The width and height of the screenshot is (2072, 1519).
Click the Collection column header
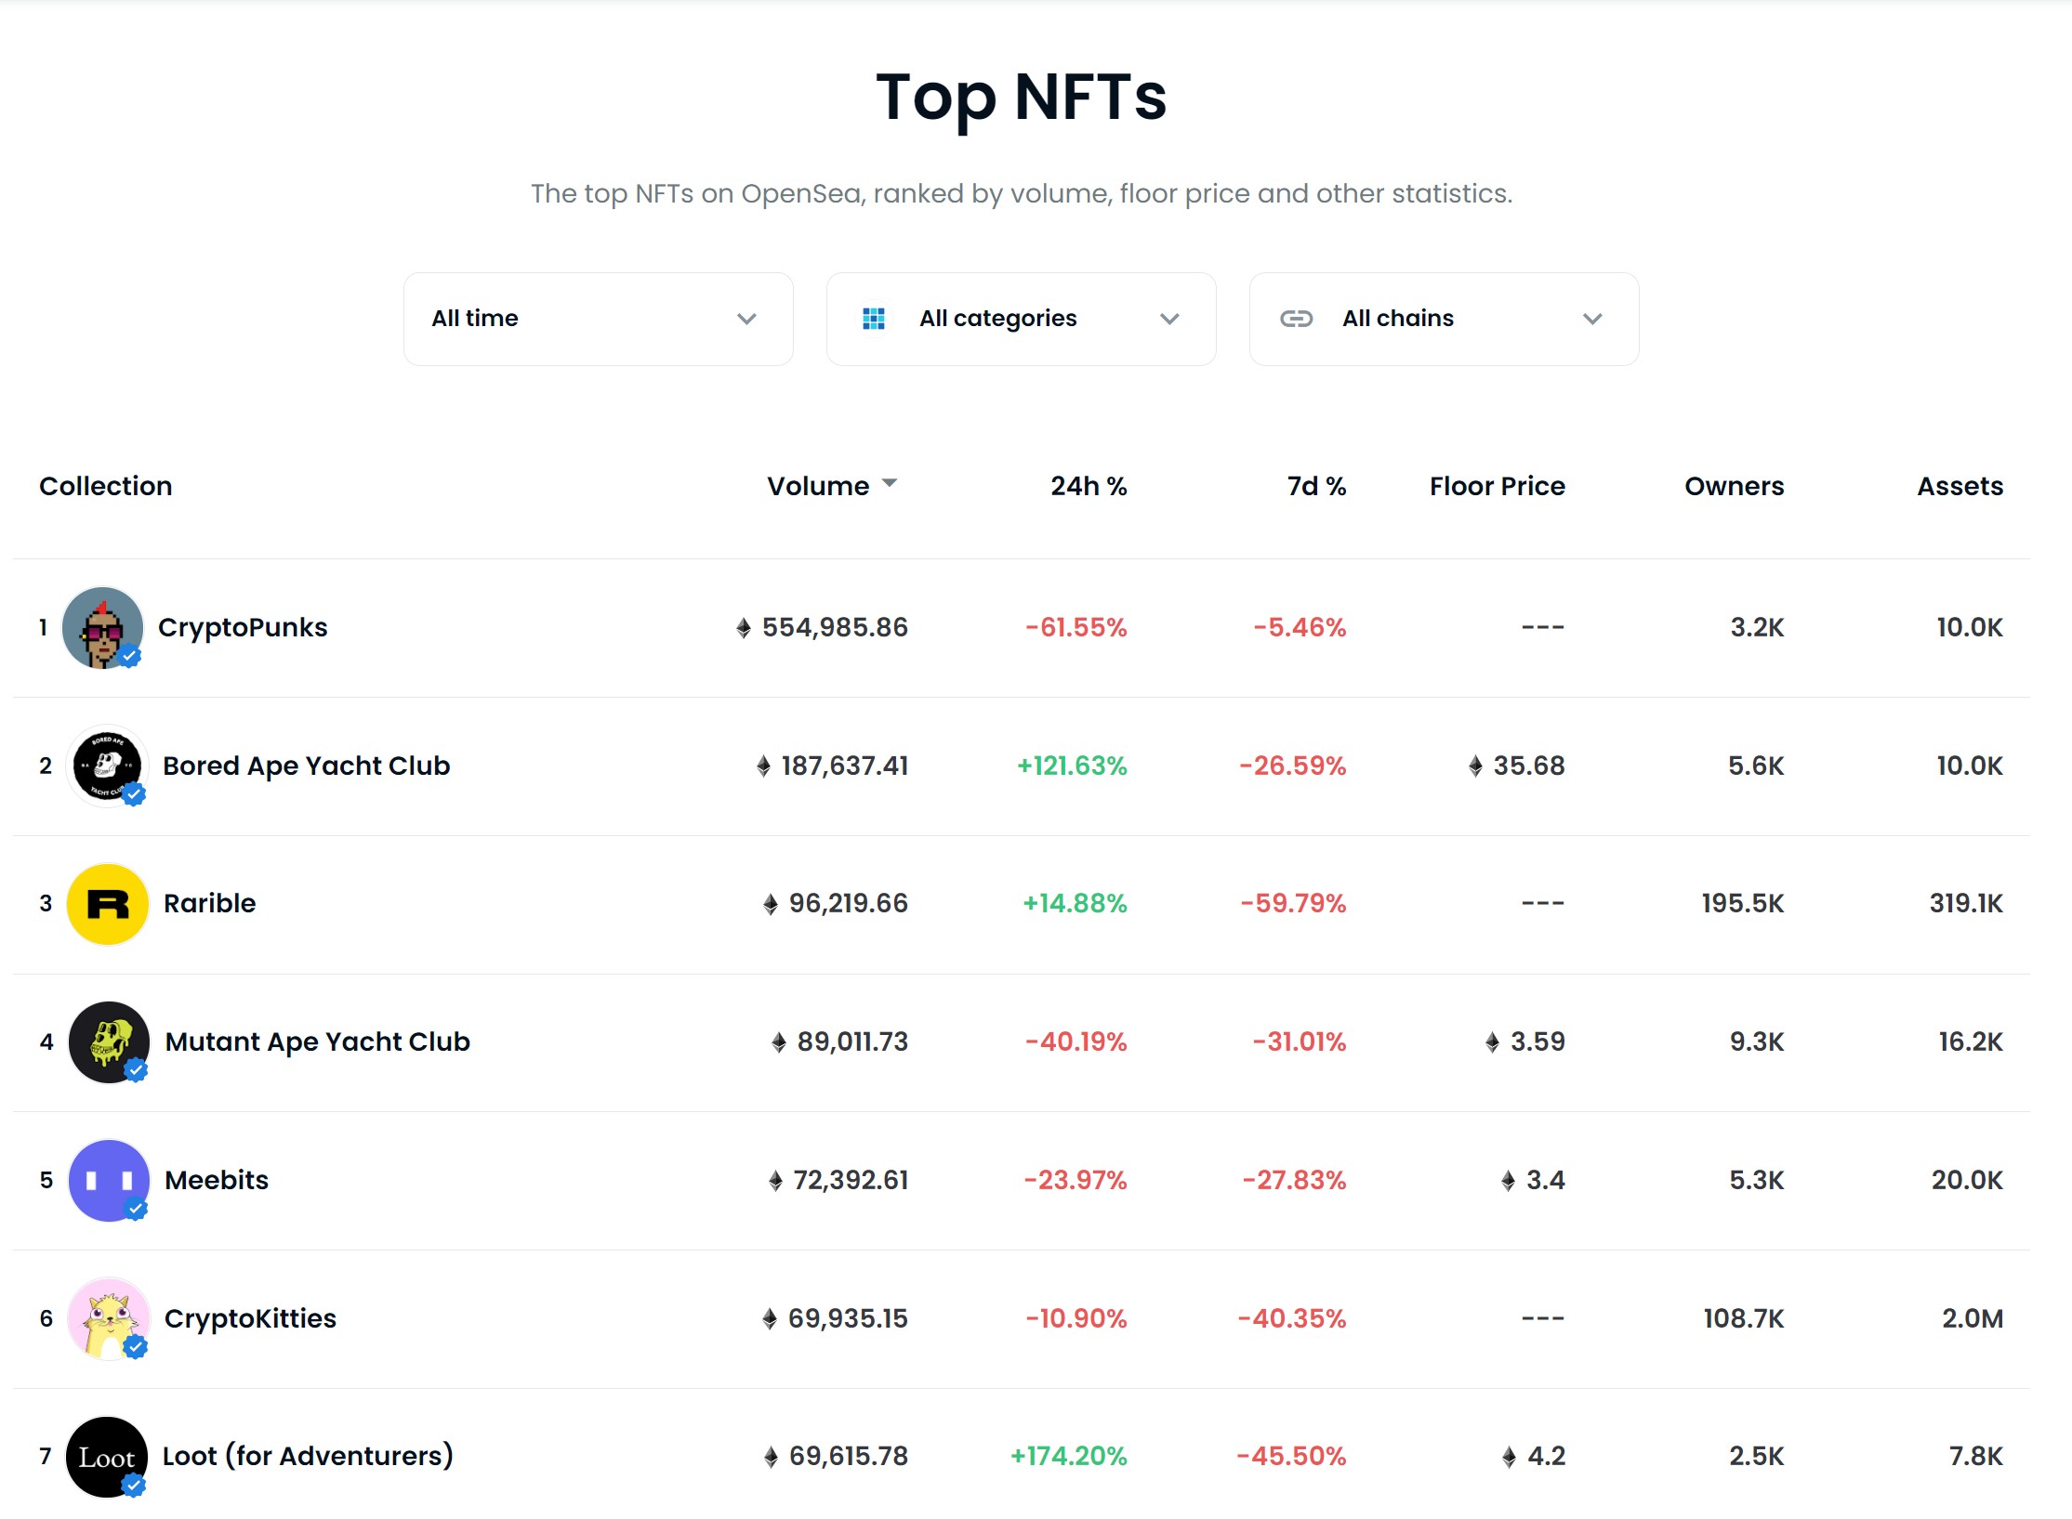pyautogui.click(x=105, y=486)
